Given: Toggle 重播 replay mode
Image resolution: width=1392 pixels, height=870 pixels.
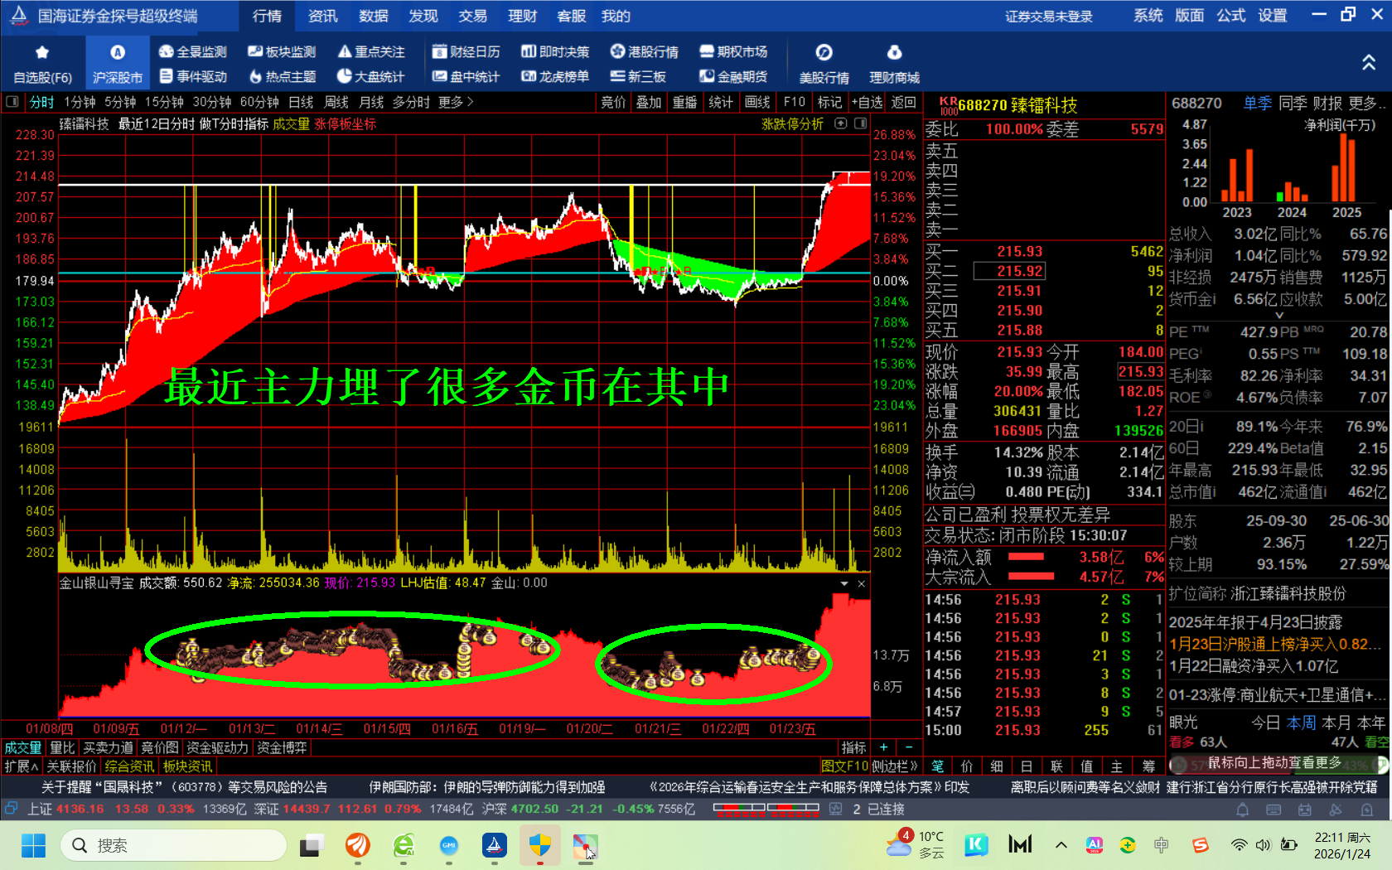Looking at the screenshot, I should tap(684, 102).
